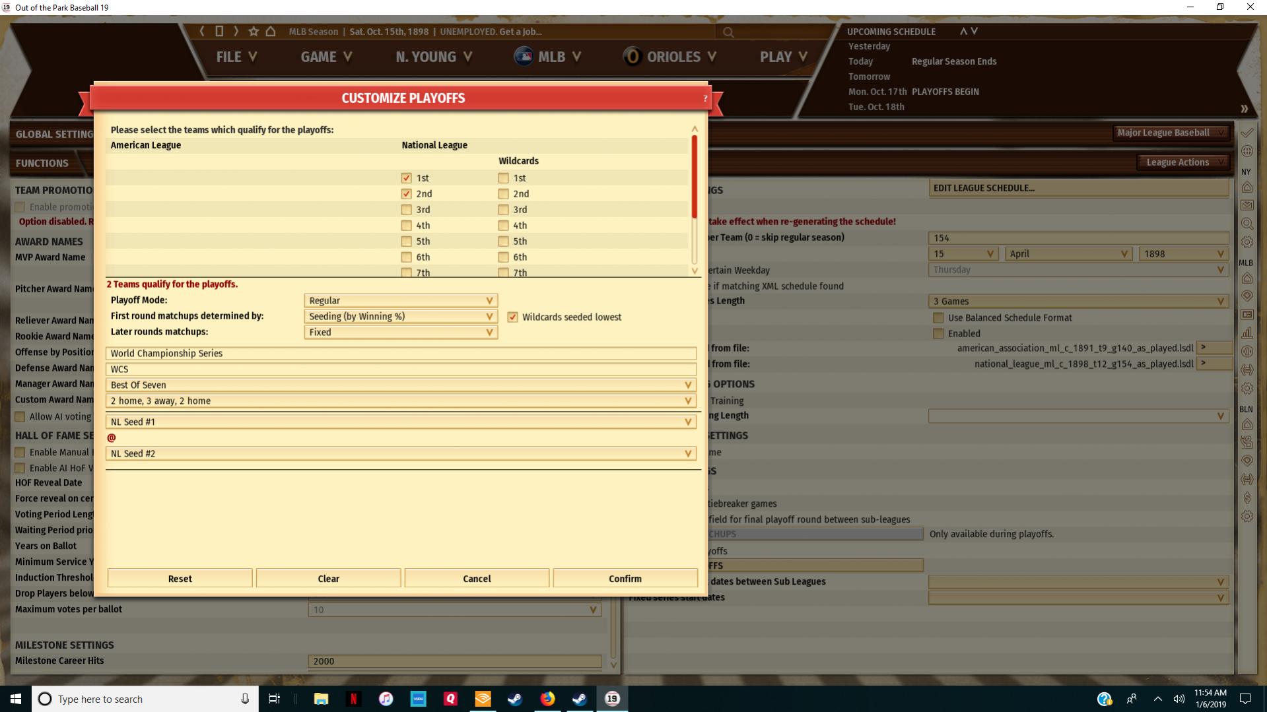This screenshot has width=1267, height=712.
Task: Click the Confirm button
Action: pyautogui.click(x=625, y=579)
